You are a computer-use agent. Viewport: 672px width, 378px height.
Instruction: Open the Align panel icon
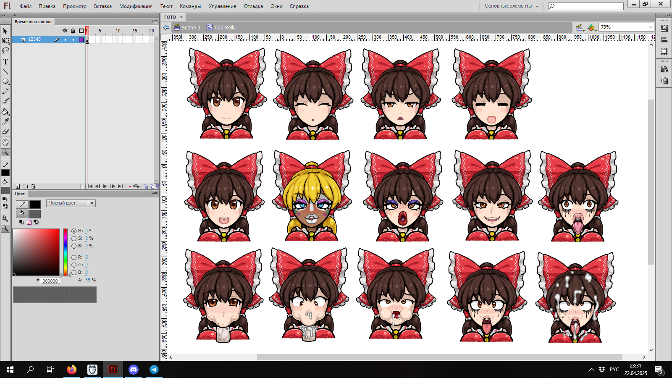[x=664, y=40]
